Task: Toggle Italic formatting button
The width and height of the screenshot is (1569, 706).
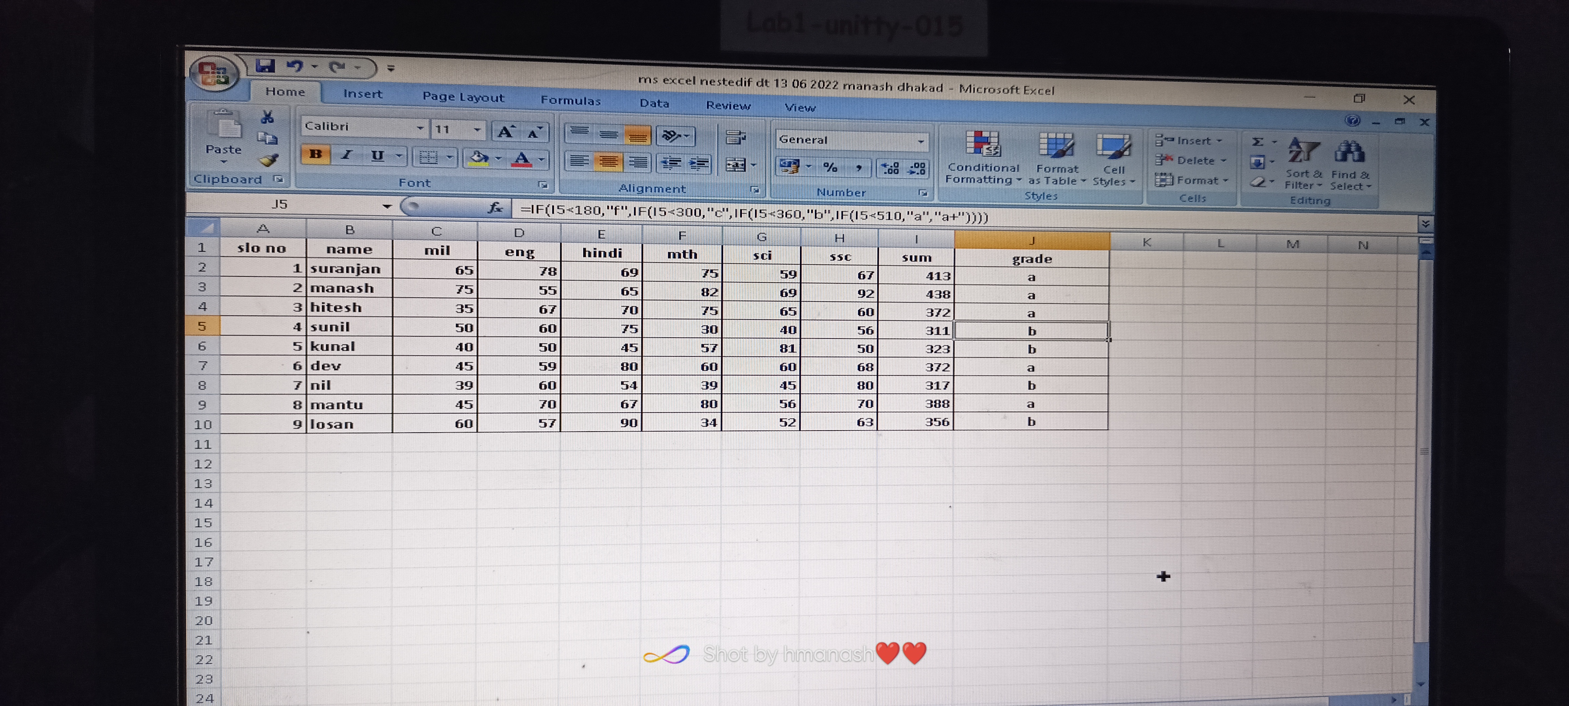Action: (x=346, y=155)
